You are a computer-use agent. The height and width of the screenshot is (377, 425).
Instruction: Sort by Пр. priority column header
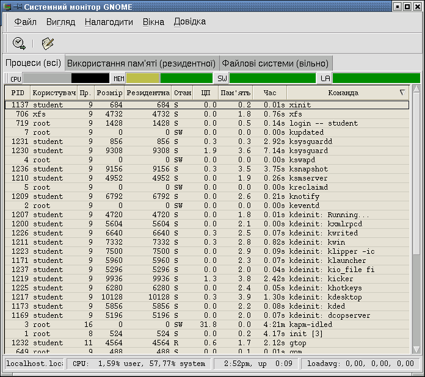tap(85, 93)
